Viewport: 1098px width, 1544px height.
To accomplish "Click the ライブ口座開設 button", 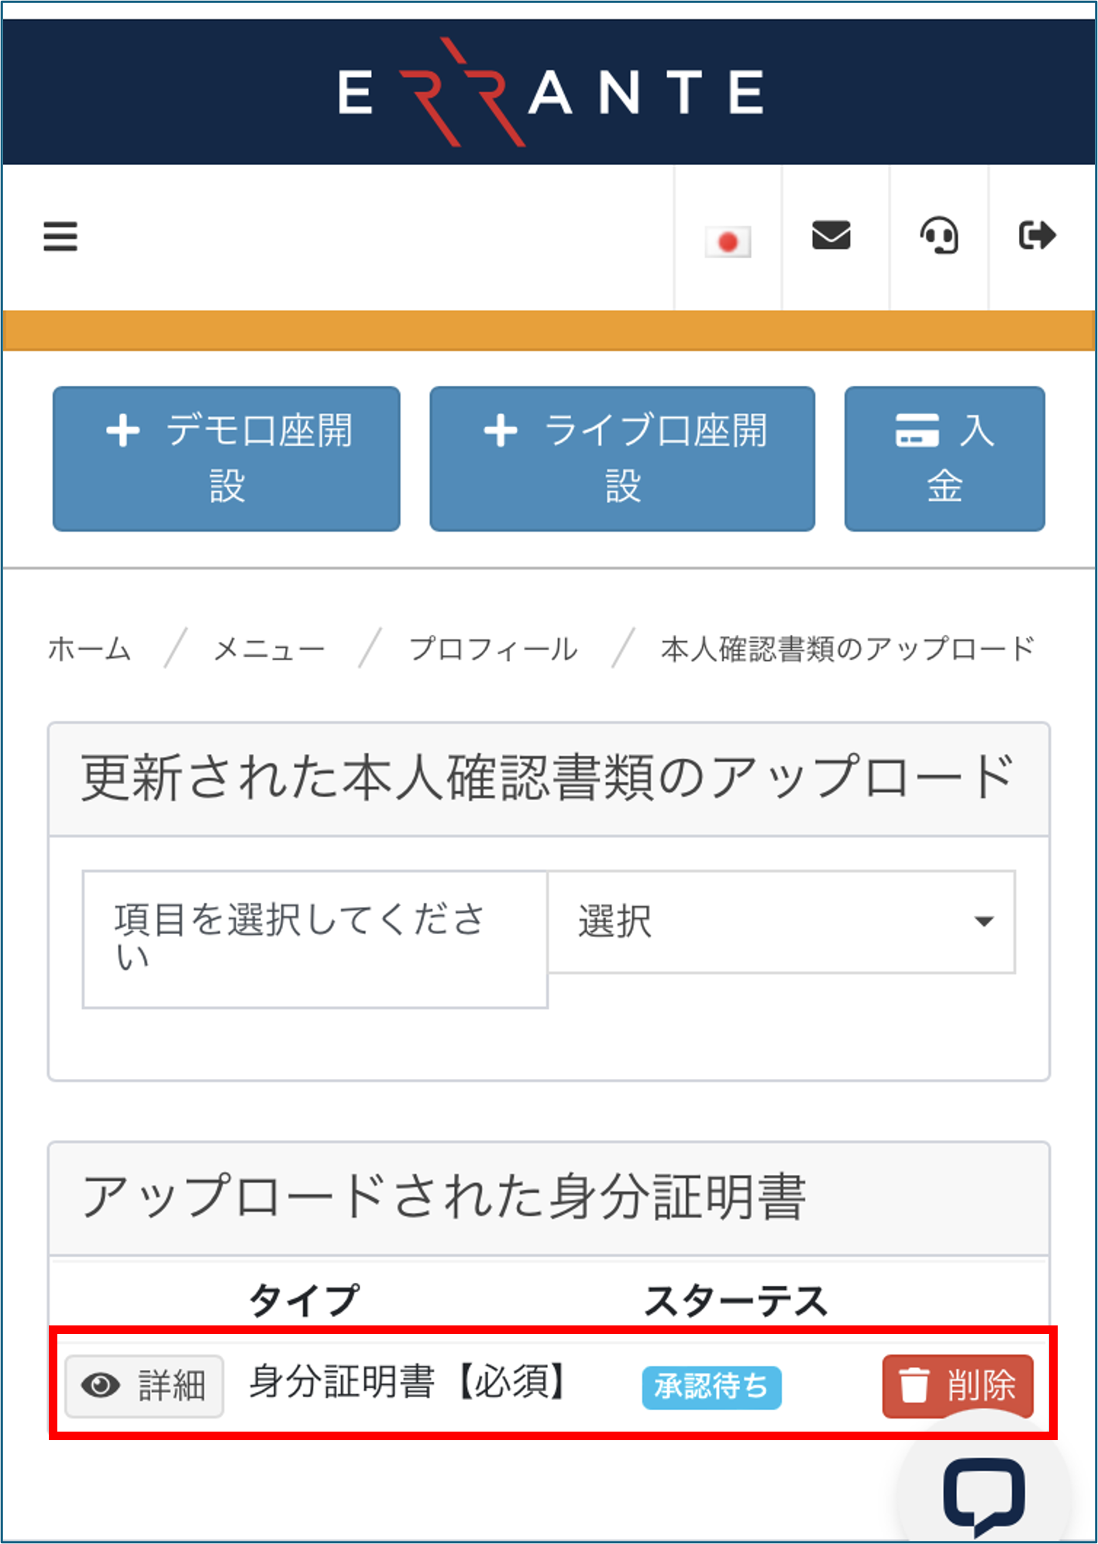I will (x=622, y=459).
